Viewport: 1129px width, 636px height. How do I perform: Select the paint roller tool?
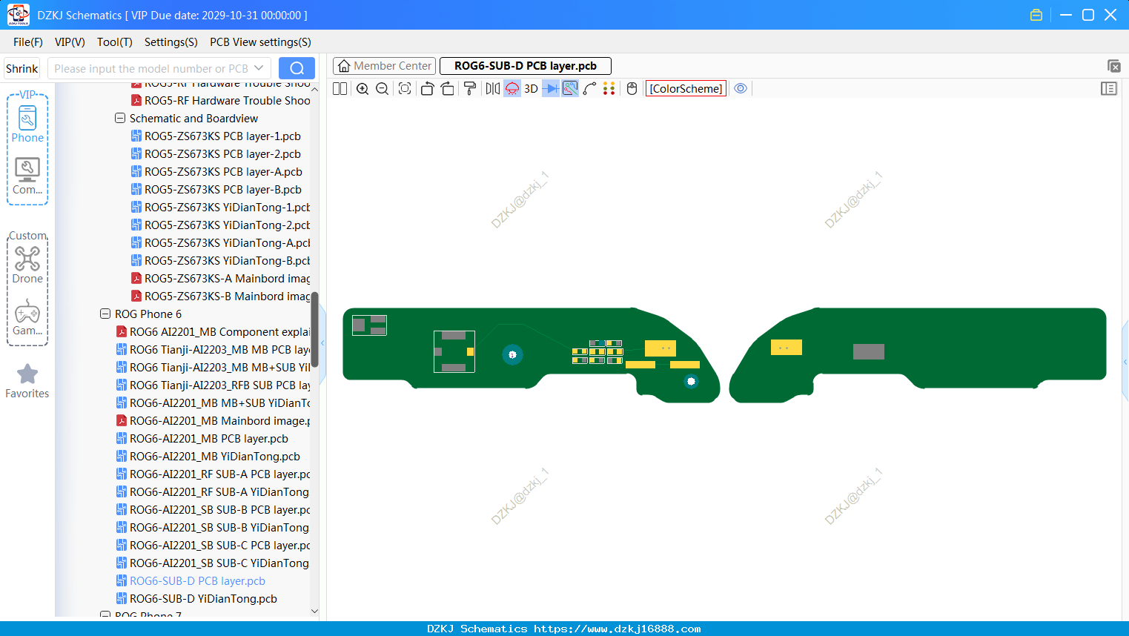(470, 89)
